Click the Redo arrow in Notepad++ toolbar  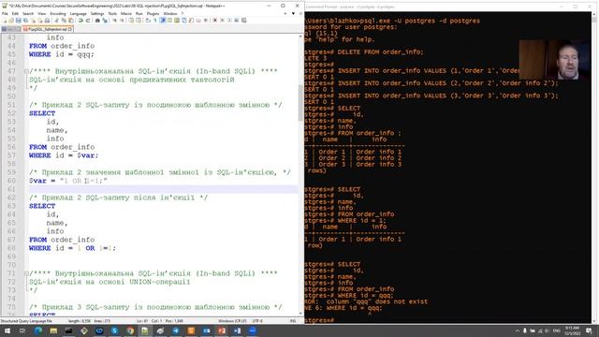click(x=87, y=21)
